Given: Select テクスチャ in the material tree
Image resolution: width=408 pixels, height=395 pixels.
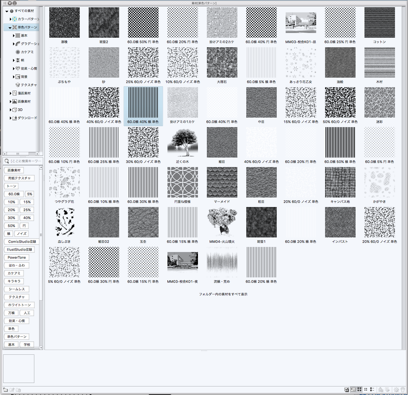Looking at the screenshot, I should tap(29, 85).
